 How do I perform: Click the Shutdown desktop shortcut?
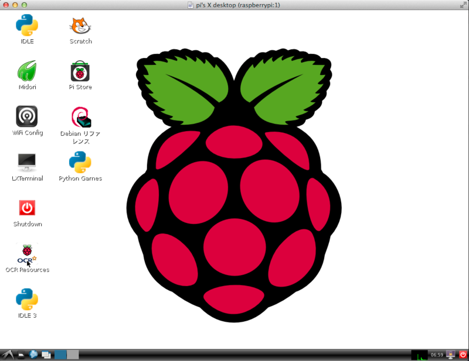click(26, 208)
